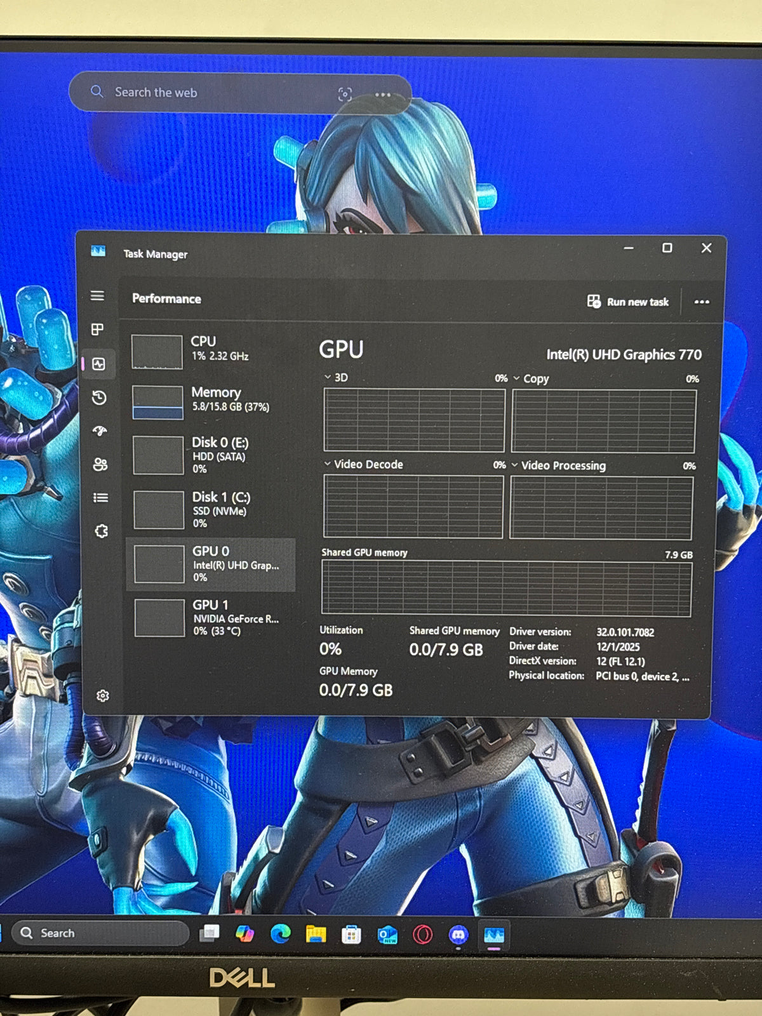Open the Services puzzle sidebar icon
Screen dimensions: 762x1016
coord(101,531)
